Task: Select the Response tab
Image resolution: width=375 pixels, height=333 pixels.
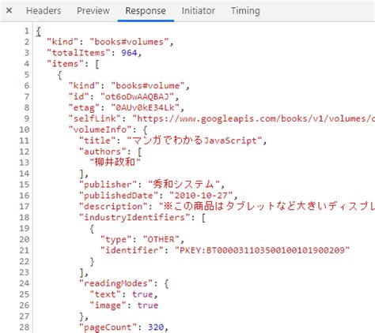Action: point(146,11)
